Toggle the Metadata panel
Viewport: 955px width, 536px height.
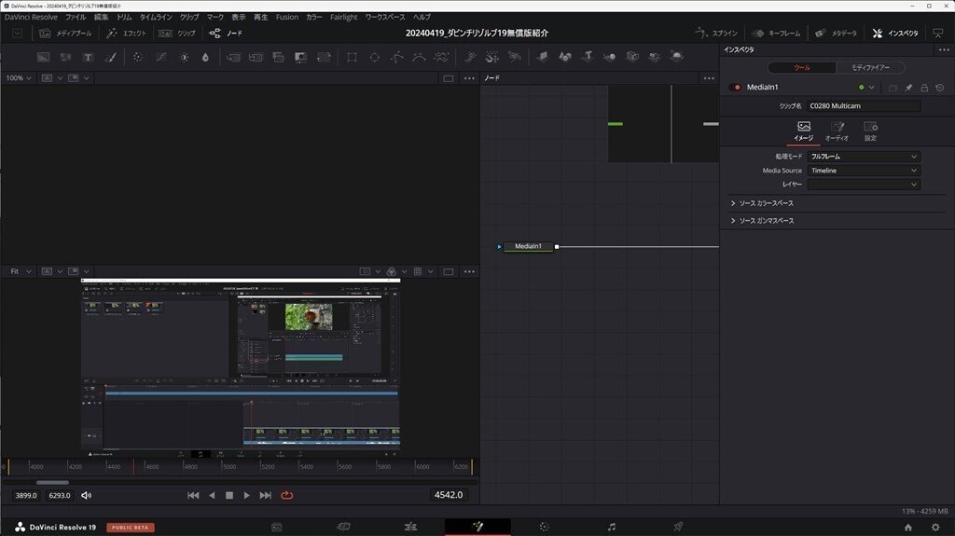(x=836, y=34)
